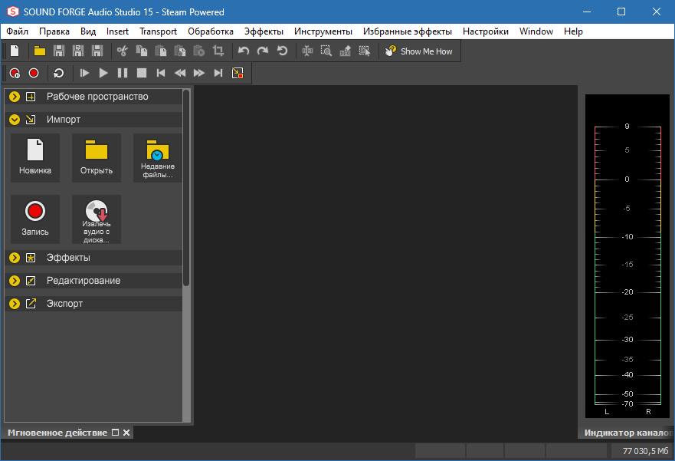The image size is (675, 461).
Task: Click the armed record icon in transport bar
Action: pyautogui.click(x=15, y=73)
